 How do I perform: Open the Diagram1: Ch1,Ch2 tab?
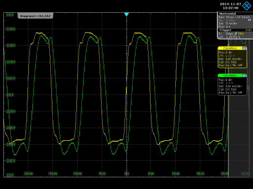click(35, 16)
